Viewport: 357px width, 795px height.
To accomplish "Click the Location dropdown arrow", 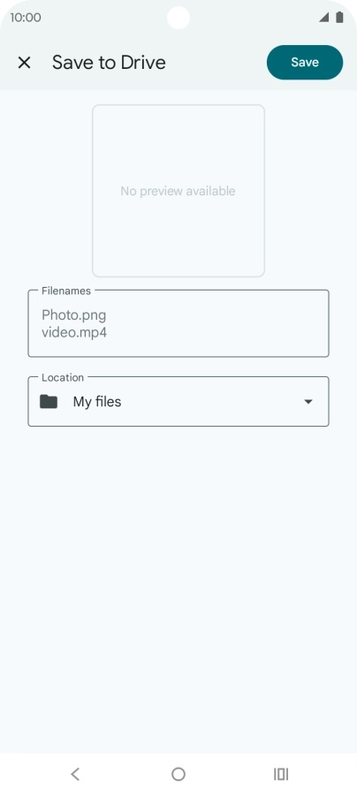I will (x=308, y=402).
